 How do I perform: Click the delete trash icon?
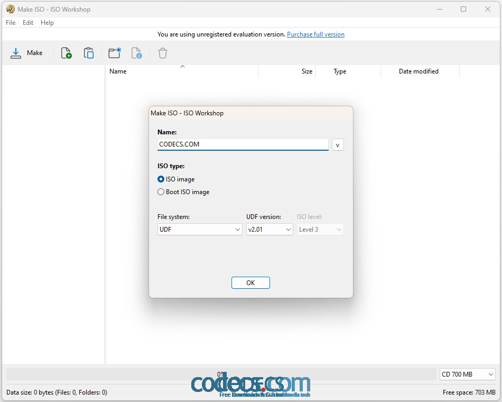click(163, 53)
